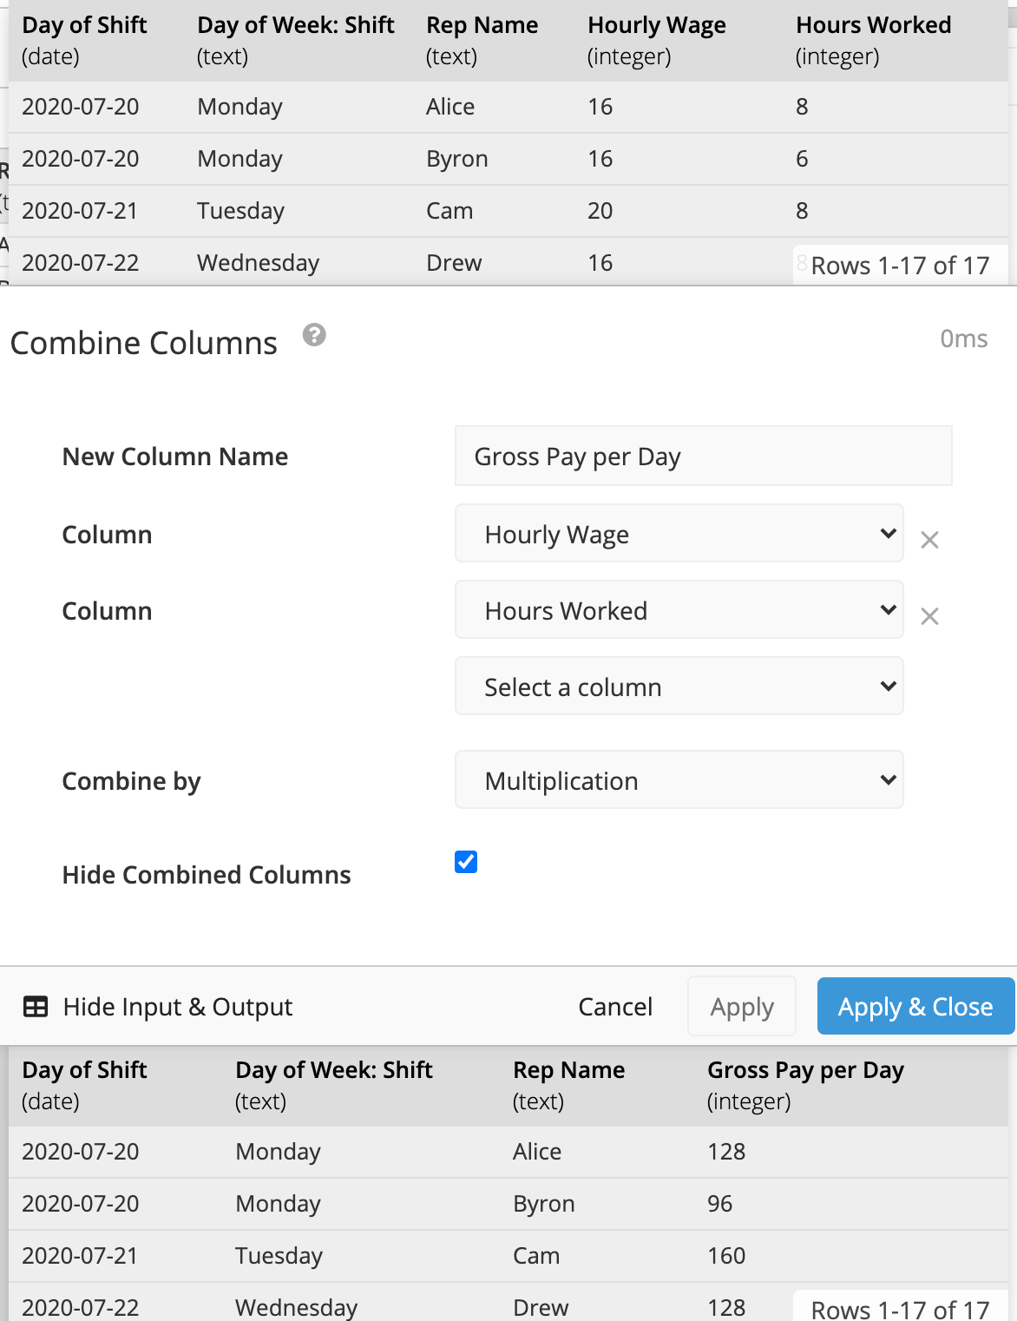Remove the Hours Worked column selection
Image resolution: width=1017 pixels, height=1321 pixels.
pos(929,616)
